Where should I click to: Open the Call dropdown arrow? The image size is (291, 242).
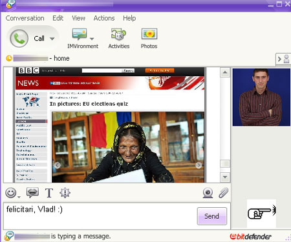click(52, 39)
